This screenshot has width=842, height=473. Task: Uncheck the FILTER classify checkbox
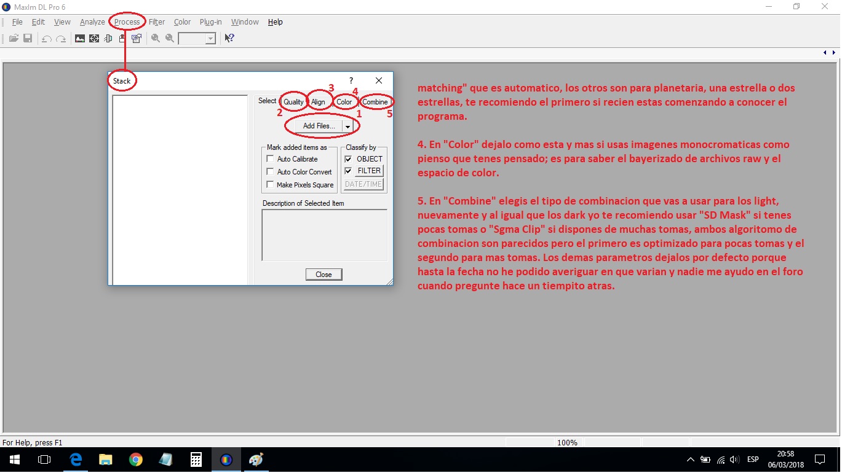point(348,171)
